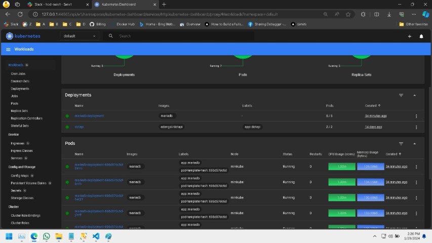This screenshot has height=243, width=432.
Task: Open File Explorer from taskbar
Action: (59, 236)
